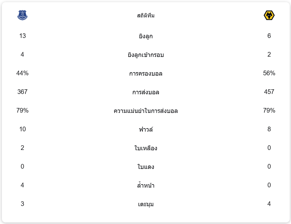Click the ยิงลูกเข้ากรอบ stat label
291x224 pixels.
pyautogui.click(x=146, y=55)
